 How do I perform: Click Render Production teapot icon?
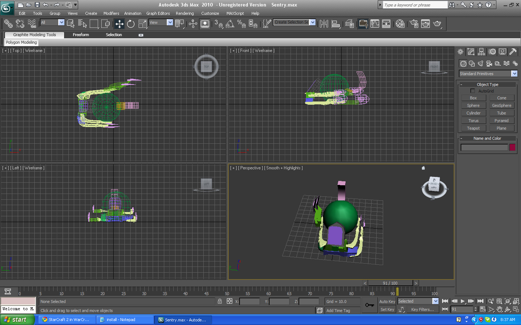point(437,24)
